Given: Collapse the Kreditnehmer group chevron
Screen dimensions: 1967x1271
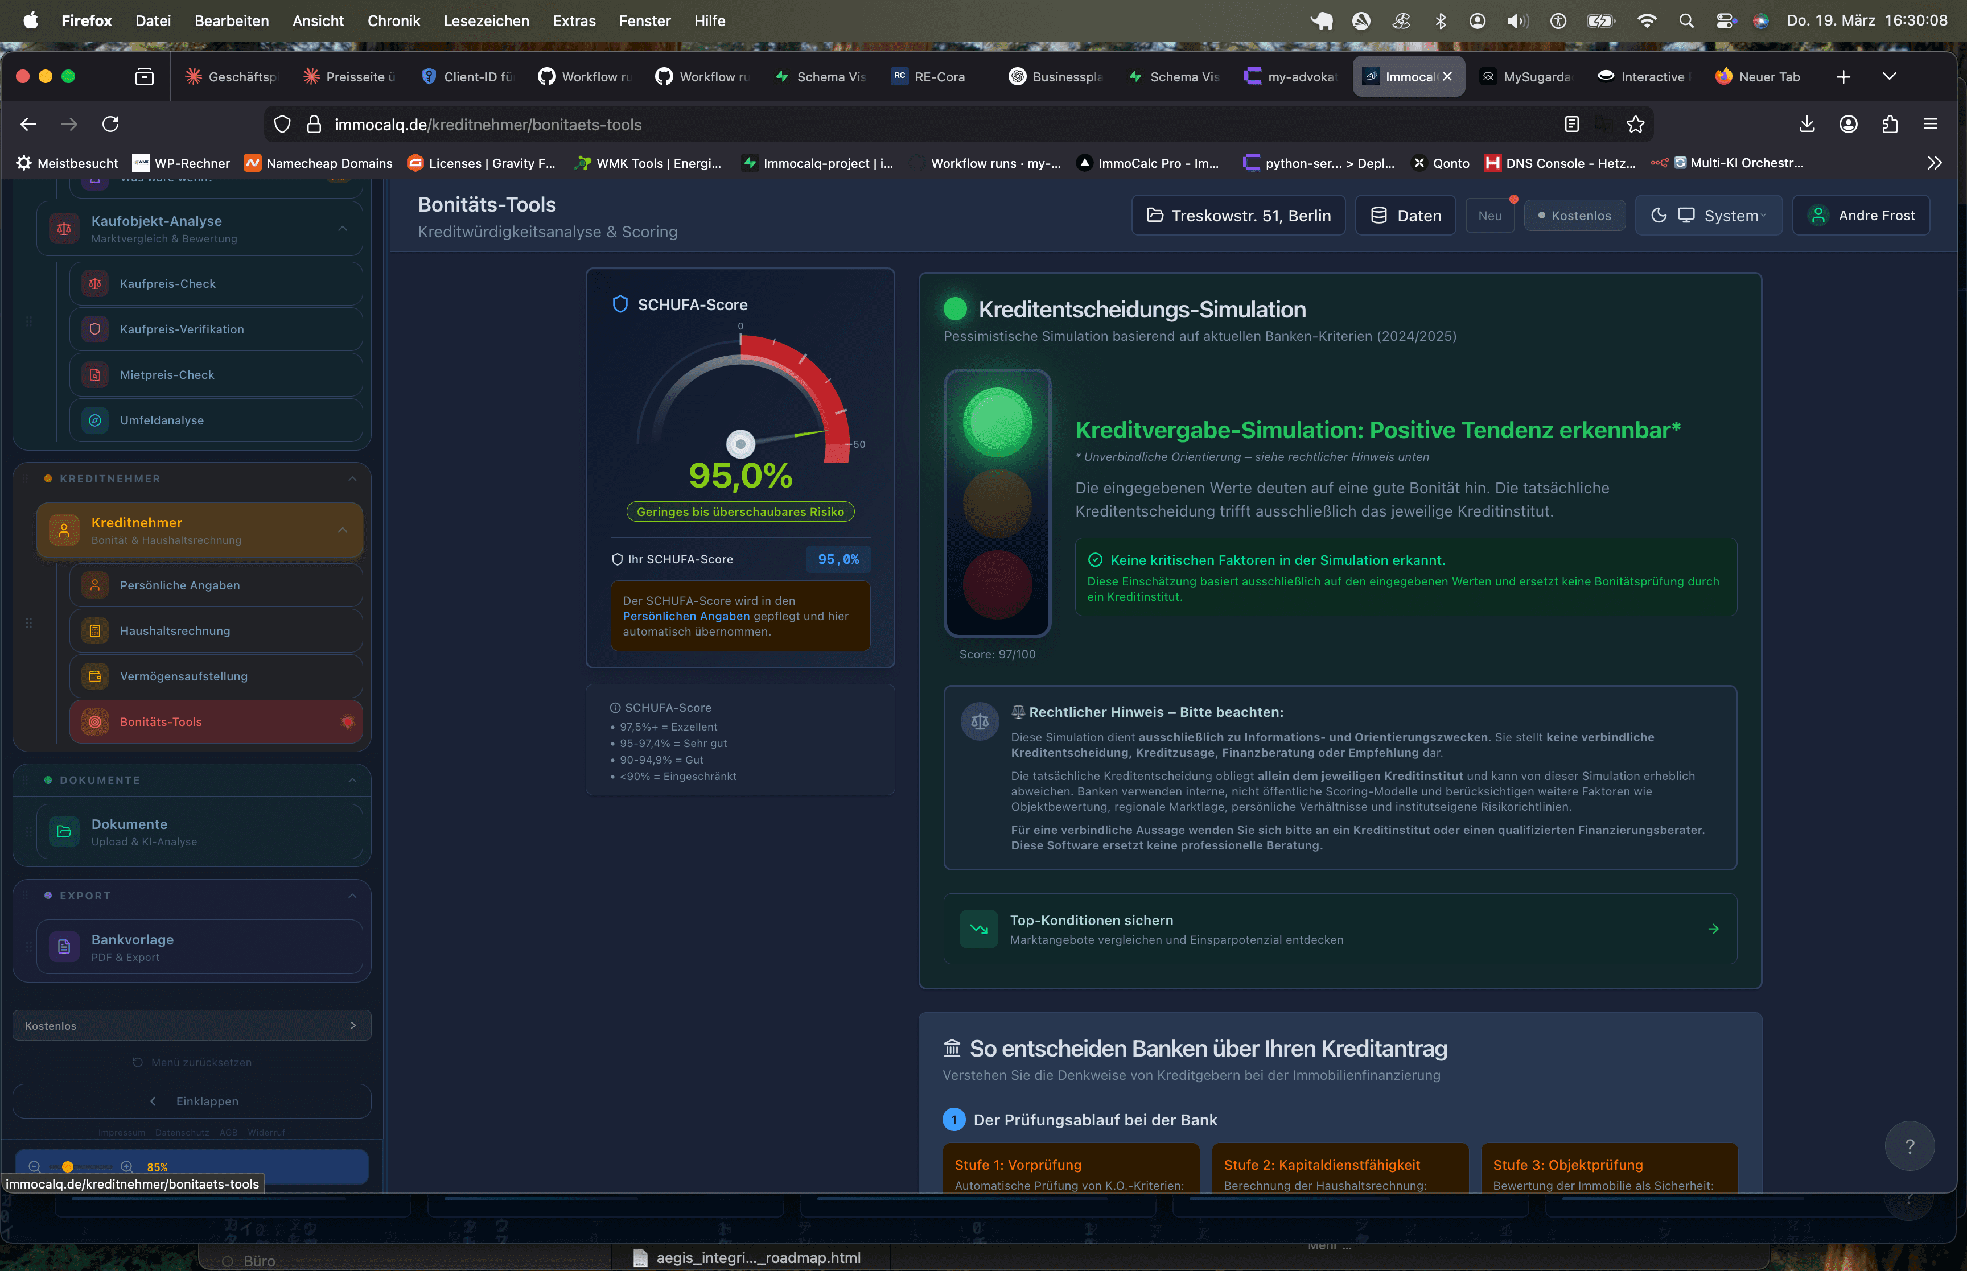Looking at the screenshot, I should (343, 530).
